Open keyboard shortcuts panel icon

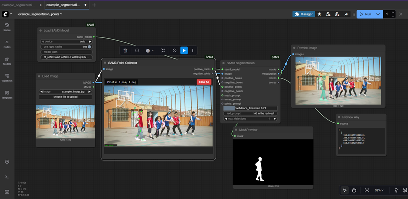pos(7,192)
